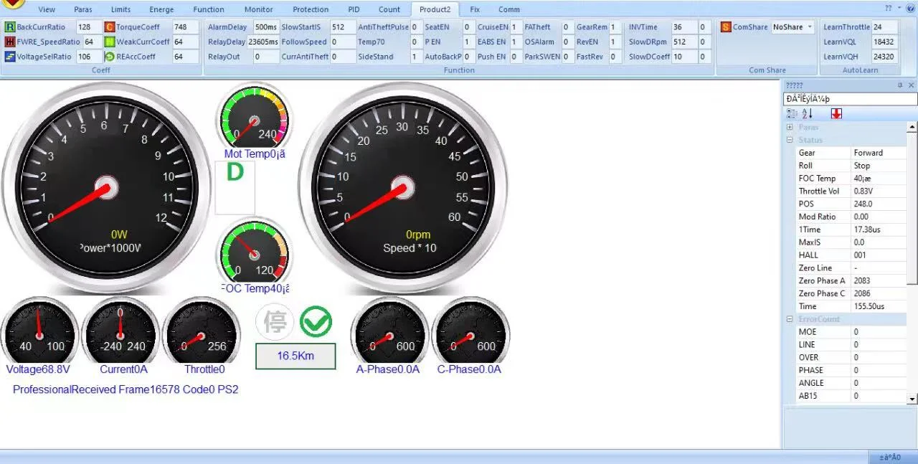
Task: Click the red download arrow icon
Action: point(836,113)
